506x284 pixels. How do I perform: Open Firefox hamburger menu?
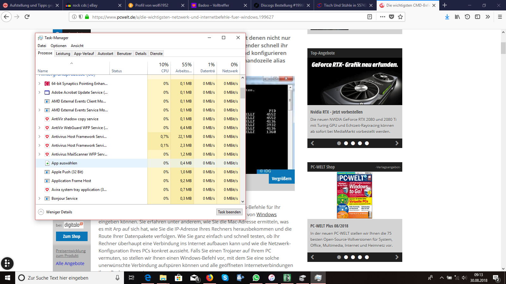(500, 17)
